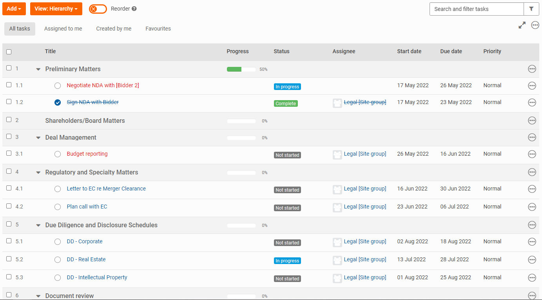
Task: Tick checkbox for row 1 Preliminary Matters
Action: point(9,68)
